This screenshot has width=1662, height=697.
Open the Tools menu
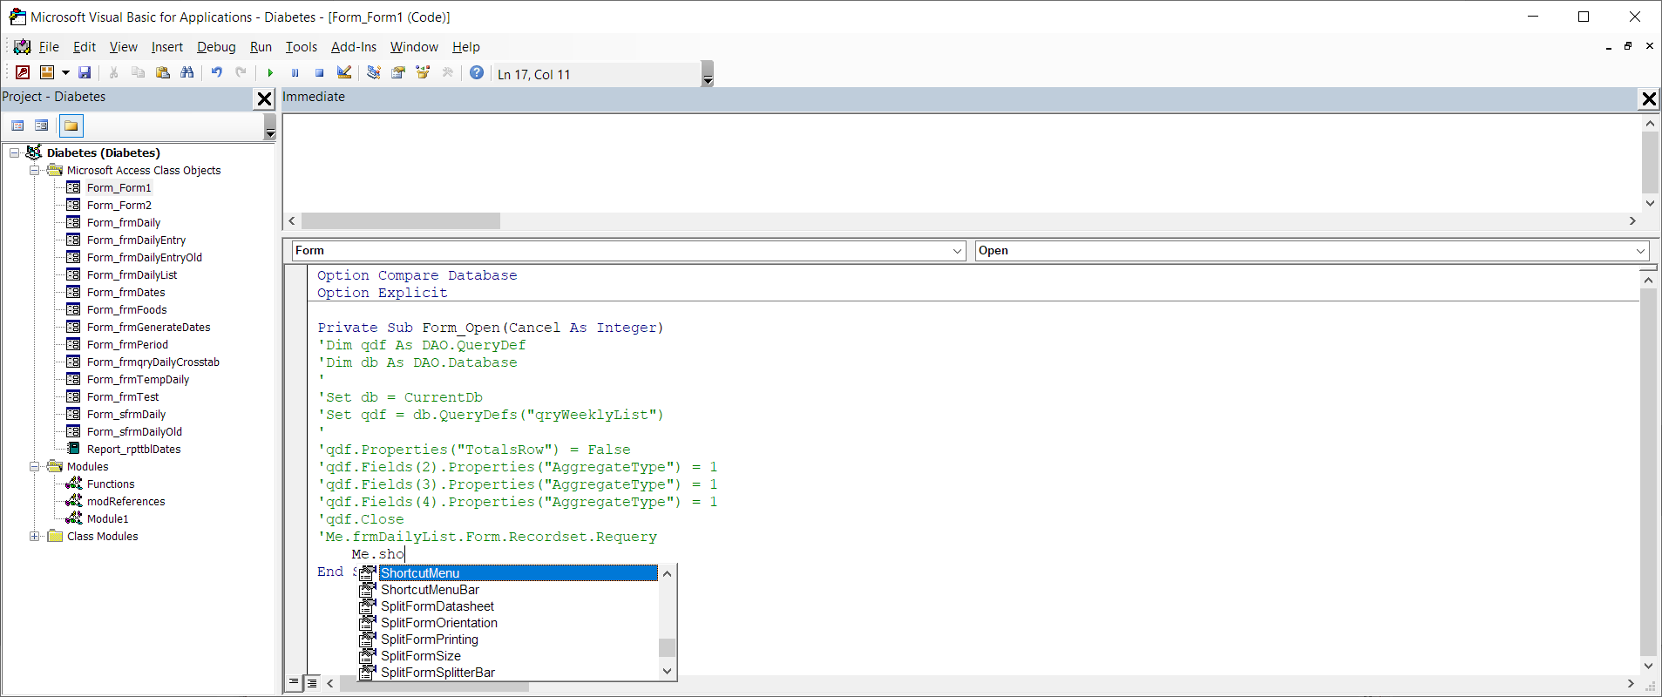point(302,47)
